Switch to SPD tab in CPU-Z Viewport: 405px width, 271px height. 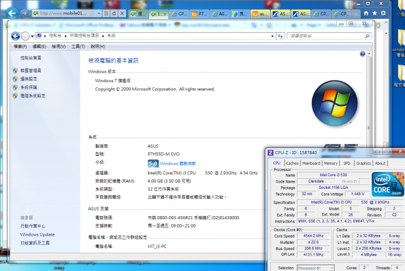tap(347, 163)
